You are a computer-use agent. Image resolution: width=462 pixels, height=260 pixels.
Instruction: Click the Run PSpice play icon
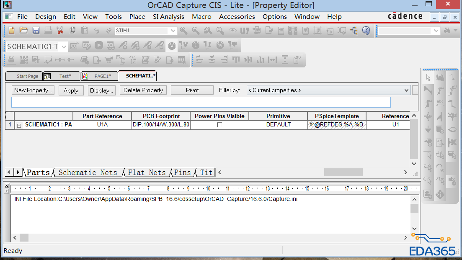coord(99,45)
